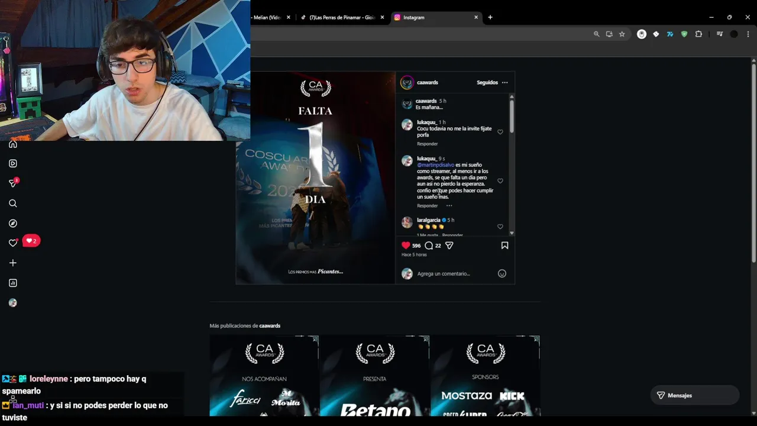Click the comments panel scrollbar
Image resolution: width=757 pixels, height=426 pixels.
512,115
